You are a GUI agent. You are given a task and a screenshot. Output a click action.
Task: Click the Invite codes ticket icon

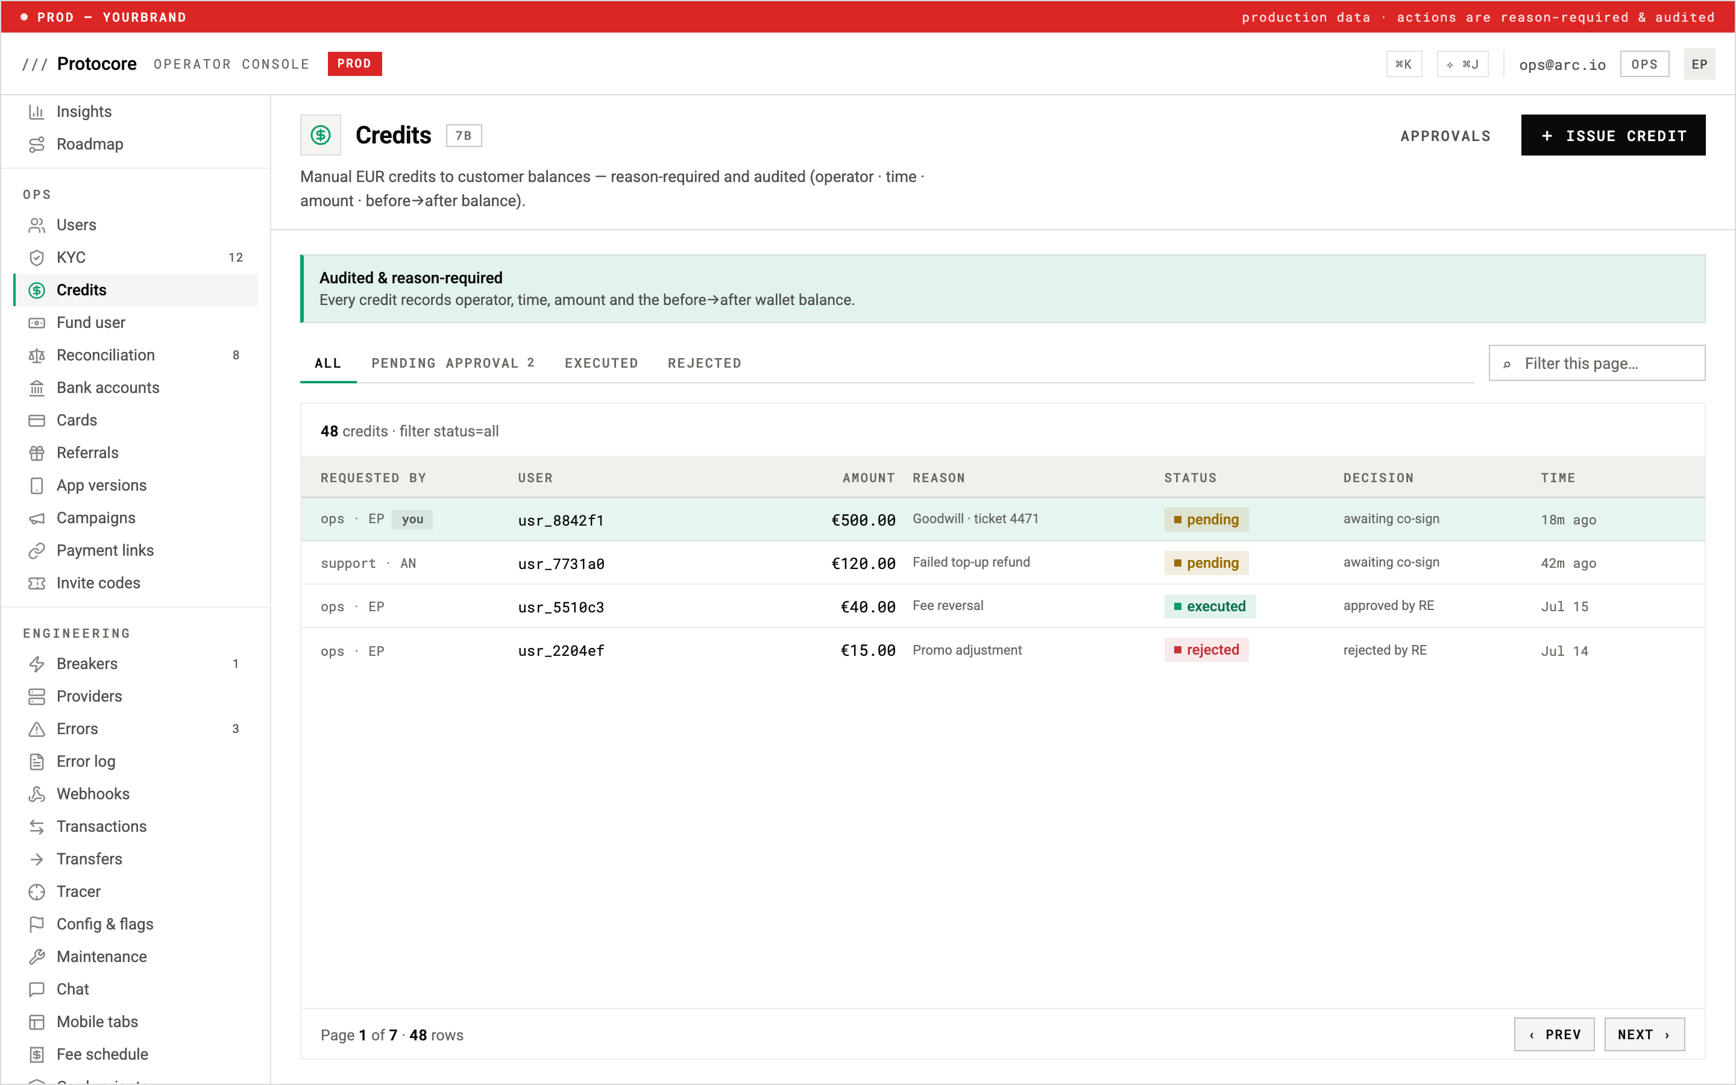coord(37,583)
